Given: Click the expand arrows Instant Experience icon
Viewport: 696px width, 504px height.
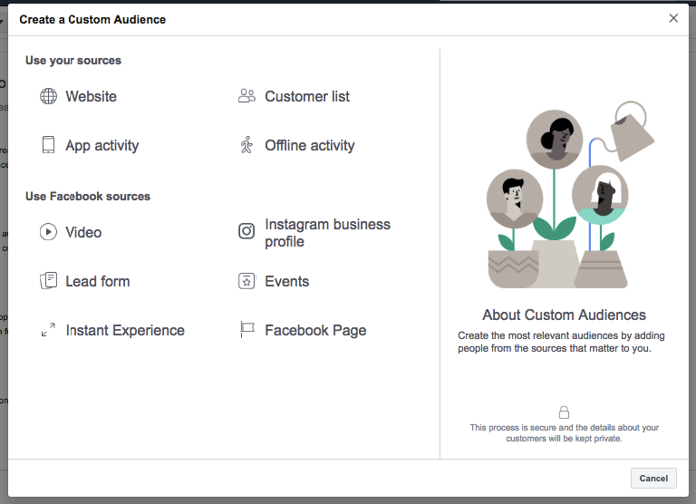Looking at the screenshot, I should tap(48, 329).
